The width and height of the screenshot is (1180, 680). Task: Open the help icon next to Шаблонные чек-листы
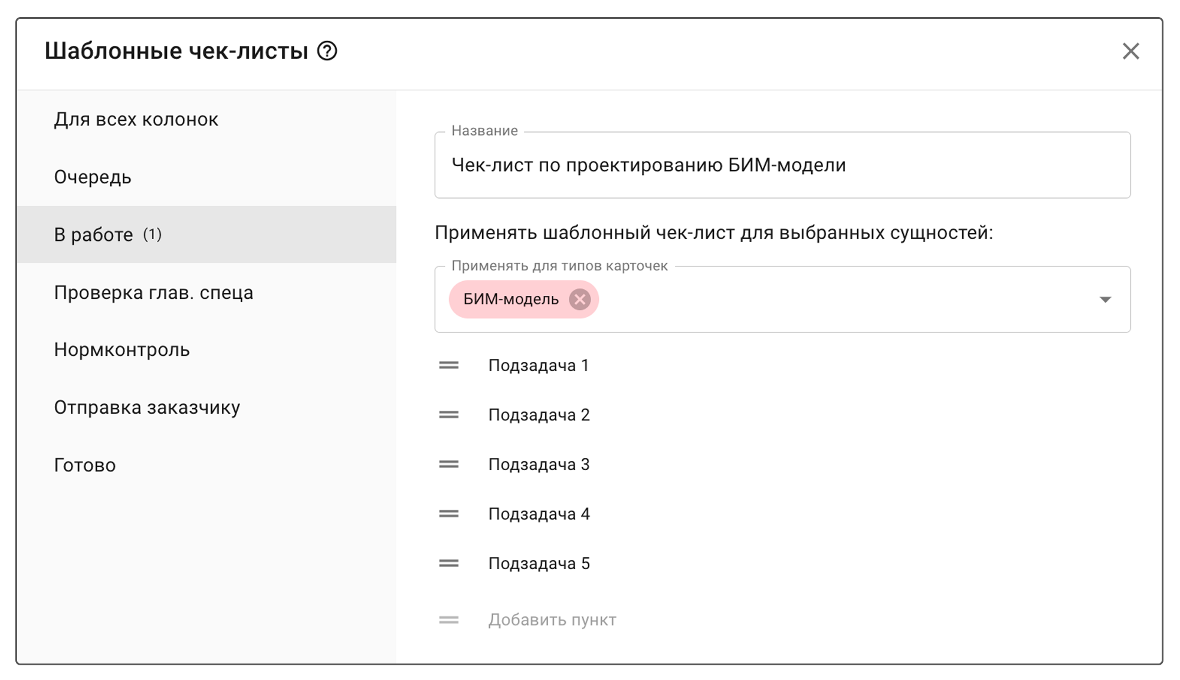(x=327, y=51)
